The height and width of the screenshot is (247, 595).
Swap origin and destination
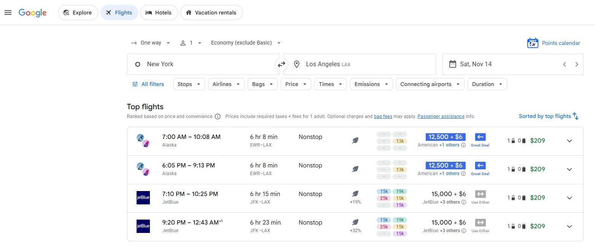pyautogui.click(x=281, y=64)
